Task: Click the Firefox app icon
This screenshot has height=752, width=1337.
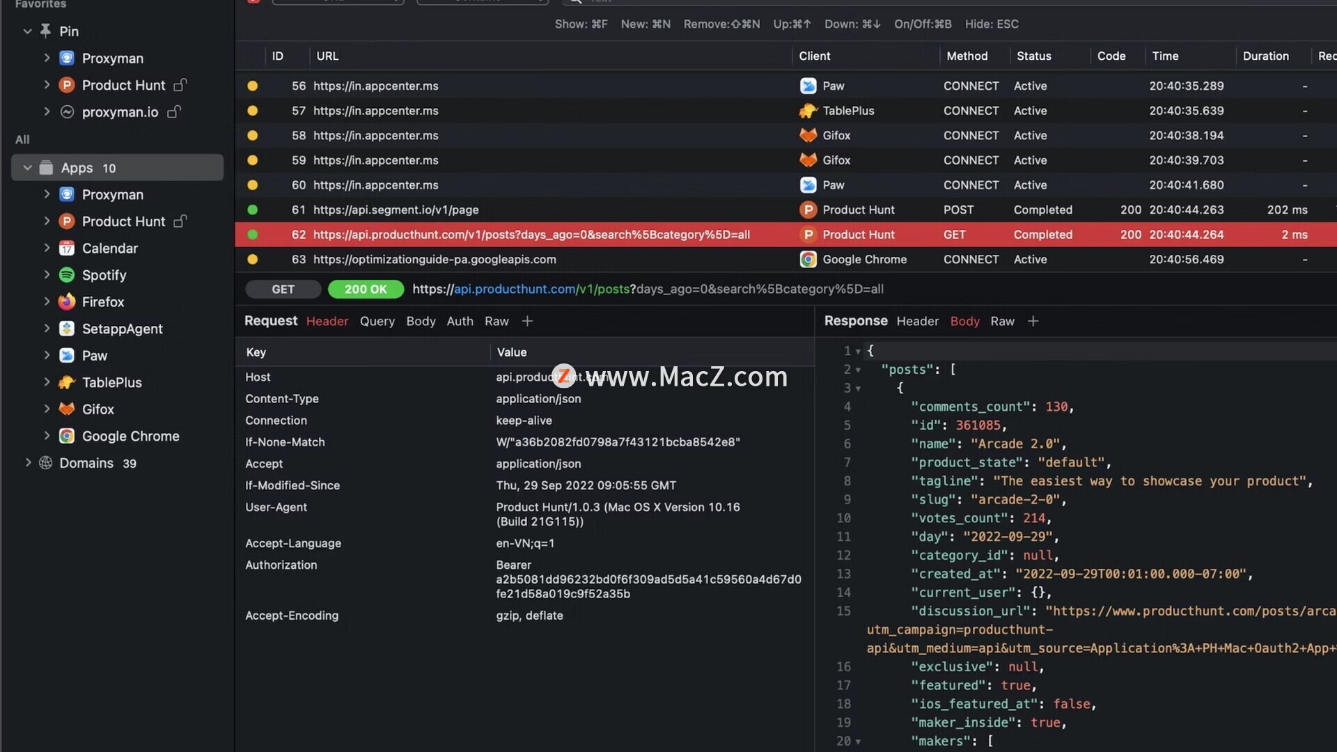Action: [x=67, y=301]
